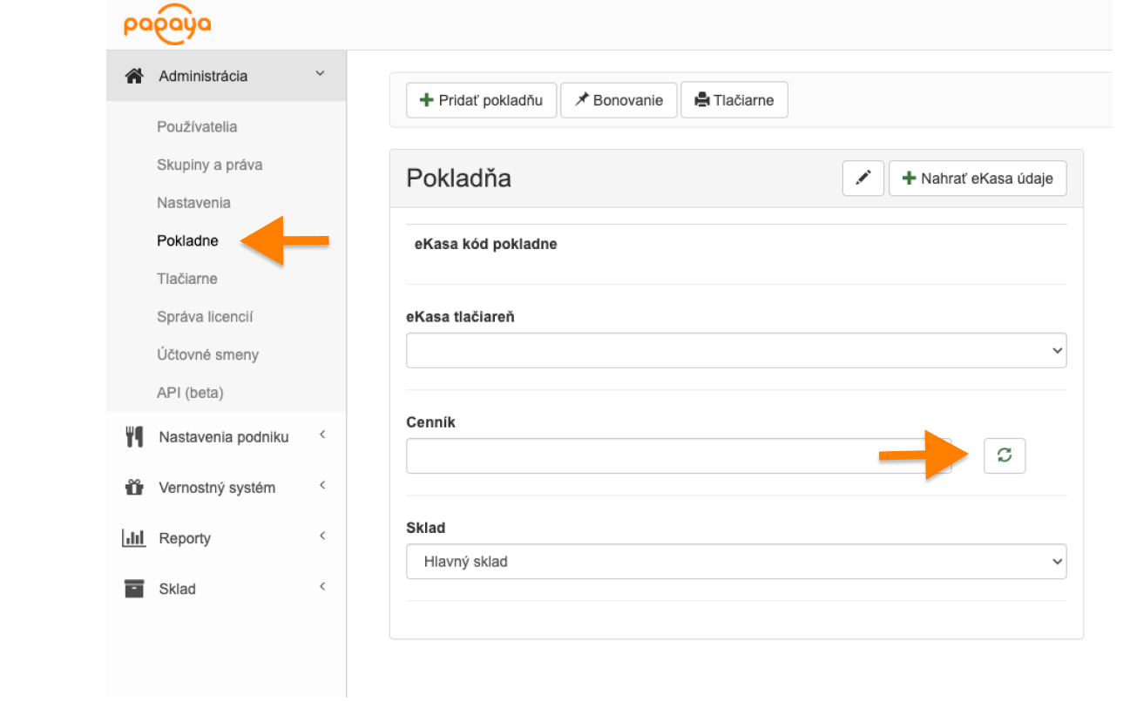Click the Nahrať eKasa údaje button

[x=978, y=179]
